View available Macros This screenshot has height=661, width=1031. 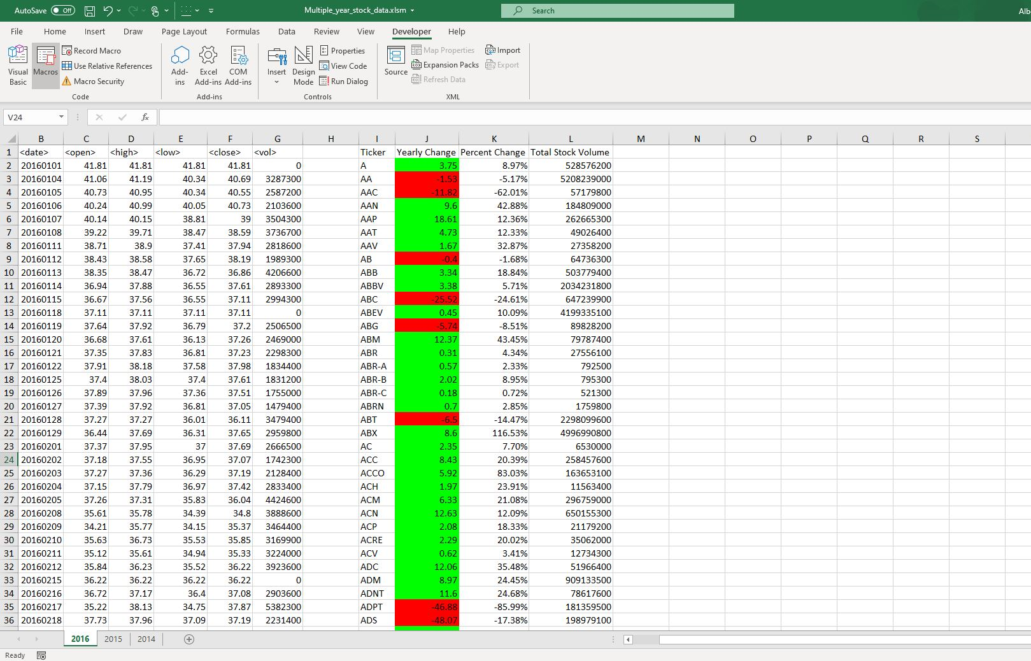(45, 66)
